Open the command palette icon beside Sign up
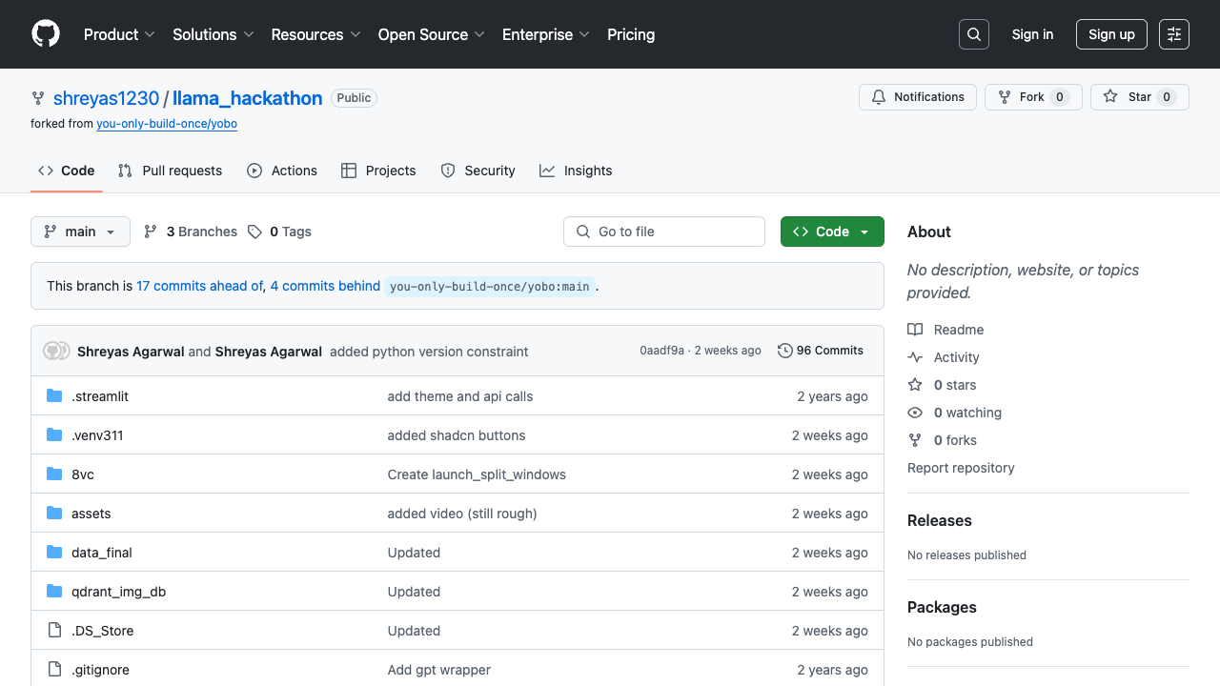 [1174, 34]
